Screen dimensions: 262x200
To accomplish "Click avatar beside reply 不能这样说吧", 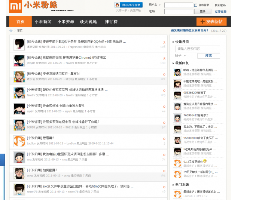I will [177, 84].
